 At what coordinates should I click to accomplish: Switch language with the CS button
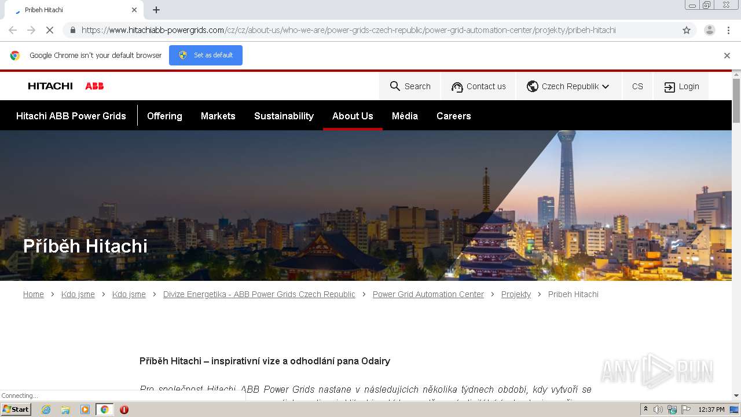click(x=637, y=86)
